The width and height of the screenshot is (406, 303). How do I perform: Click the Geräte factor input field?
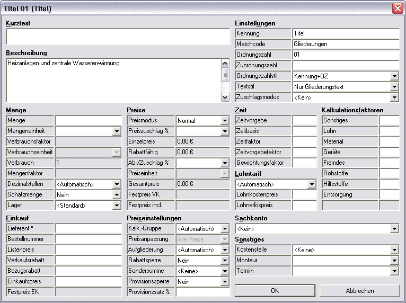390,152
